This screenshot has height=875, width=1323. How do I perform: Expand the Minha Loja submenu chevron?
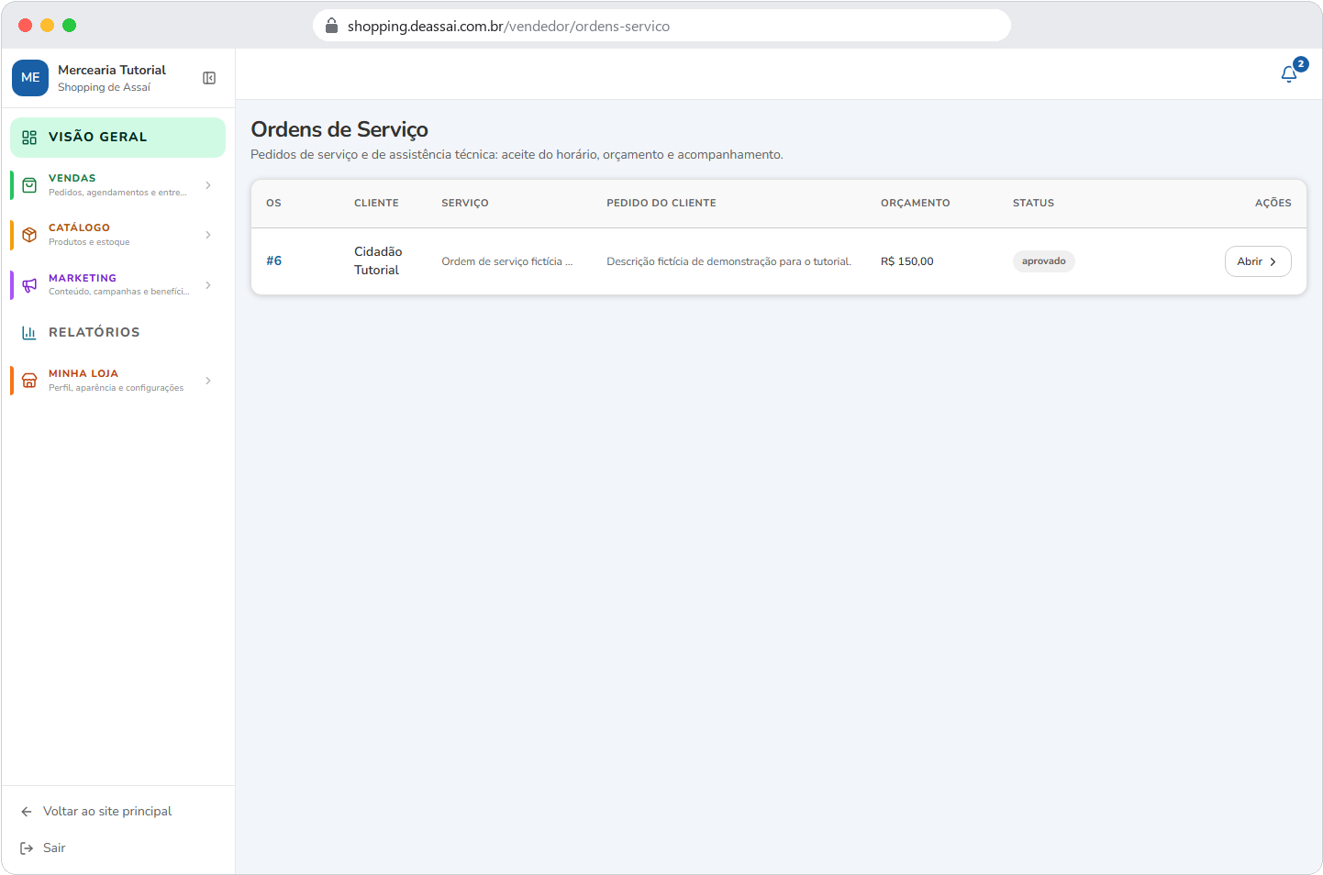tap(208, 381)
